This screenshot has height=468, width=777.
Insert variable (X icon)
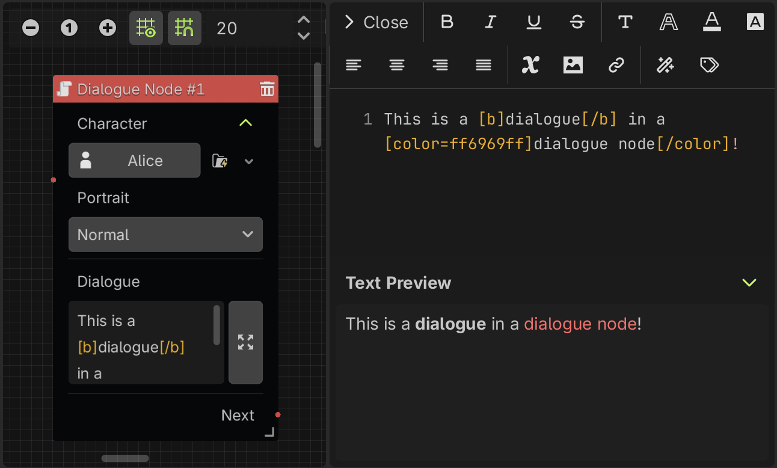[x=530, y=65]
